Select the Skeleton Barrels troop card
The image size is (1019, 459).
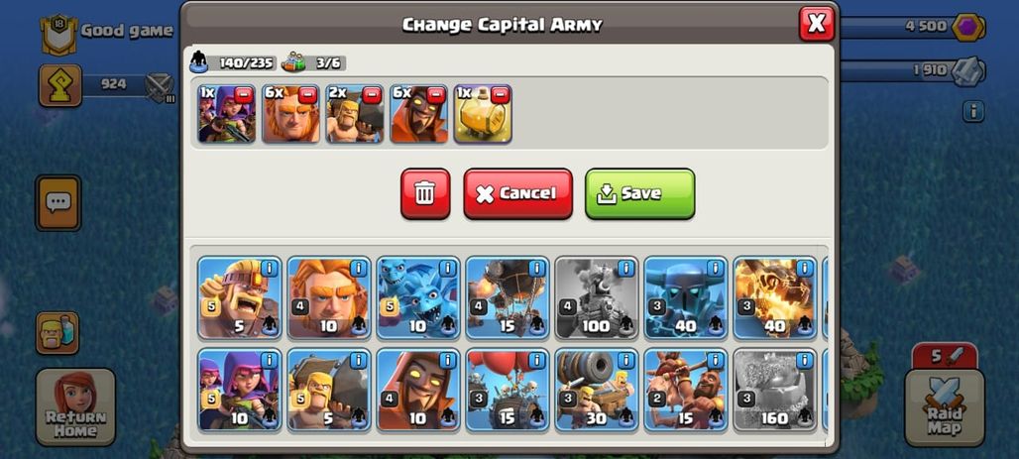pyautogui.click(x=507, y=390)
